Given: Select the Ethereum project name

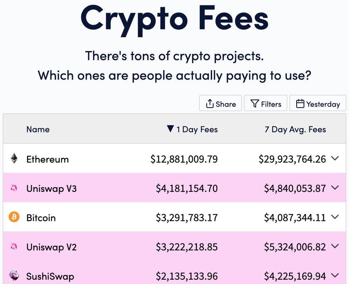Looking at the screenshot, I should coord(48,159).
